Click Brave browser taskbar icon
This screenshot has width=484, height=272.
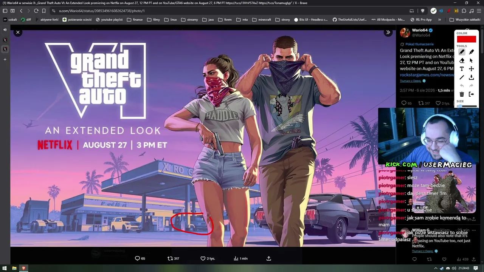pos(23,268)
